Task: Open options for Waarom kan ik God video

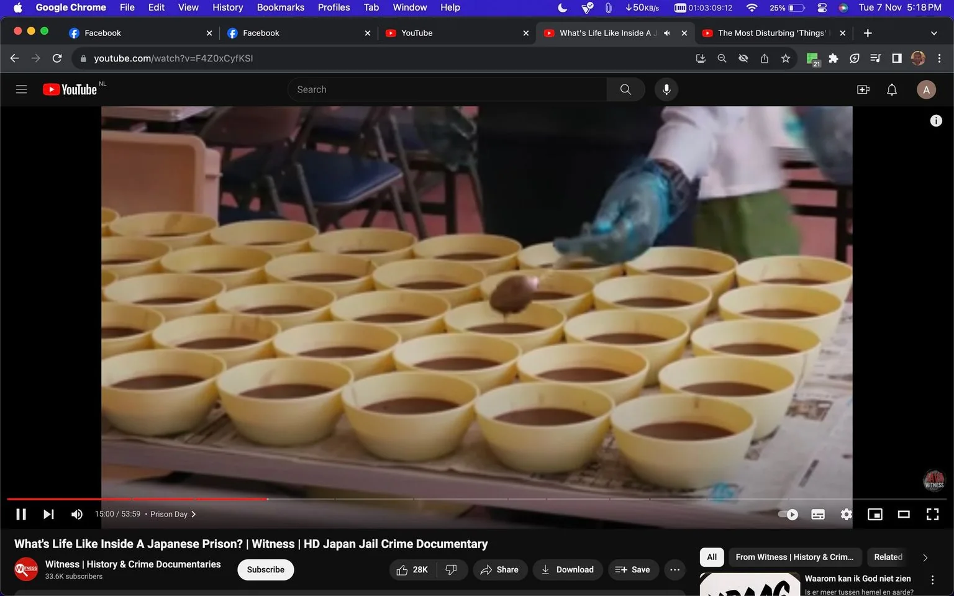Action: 932,579
